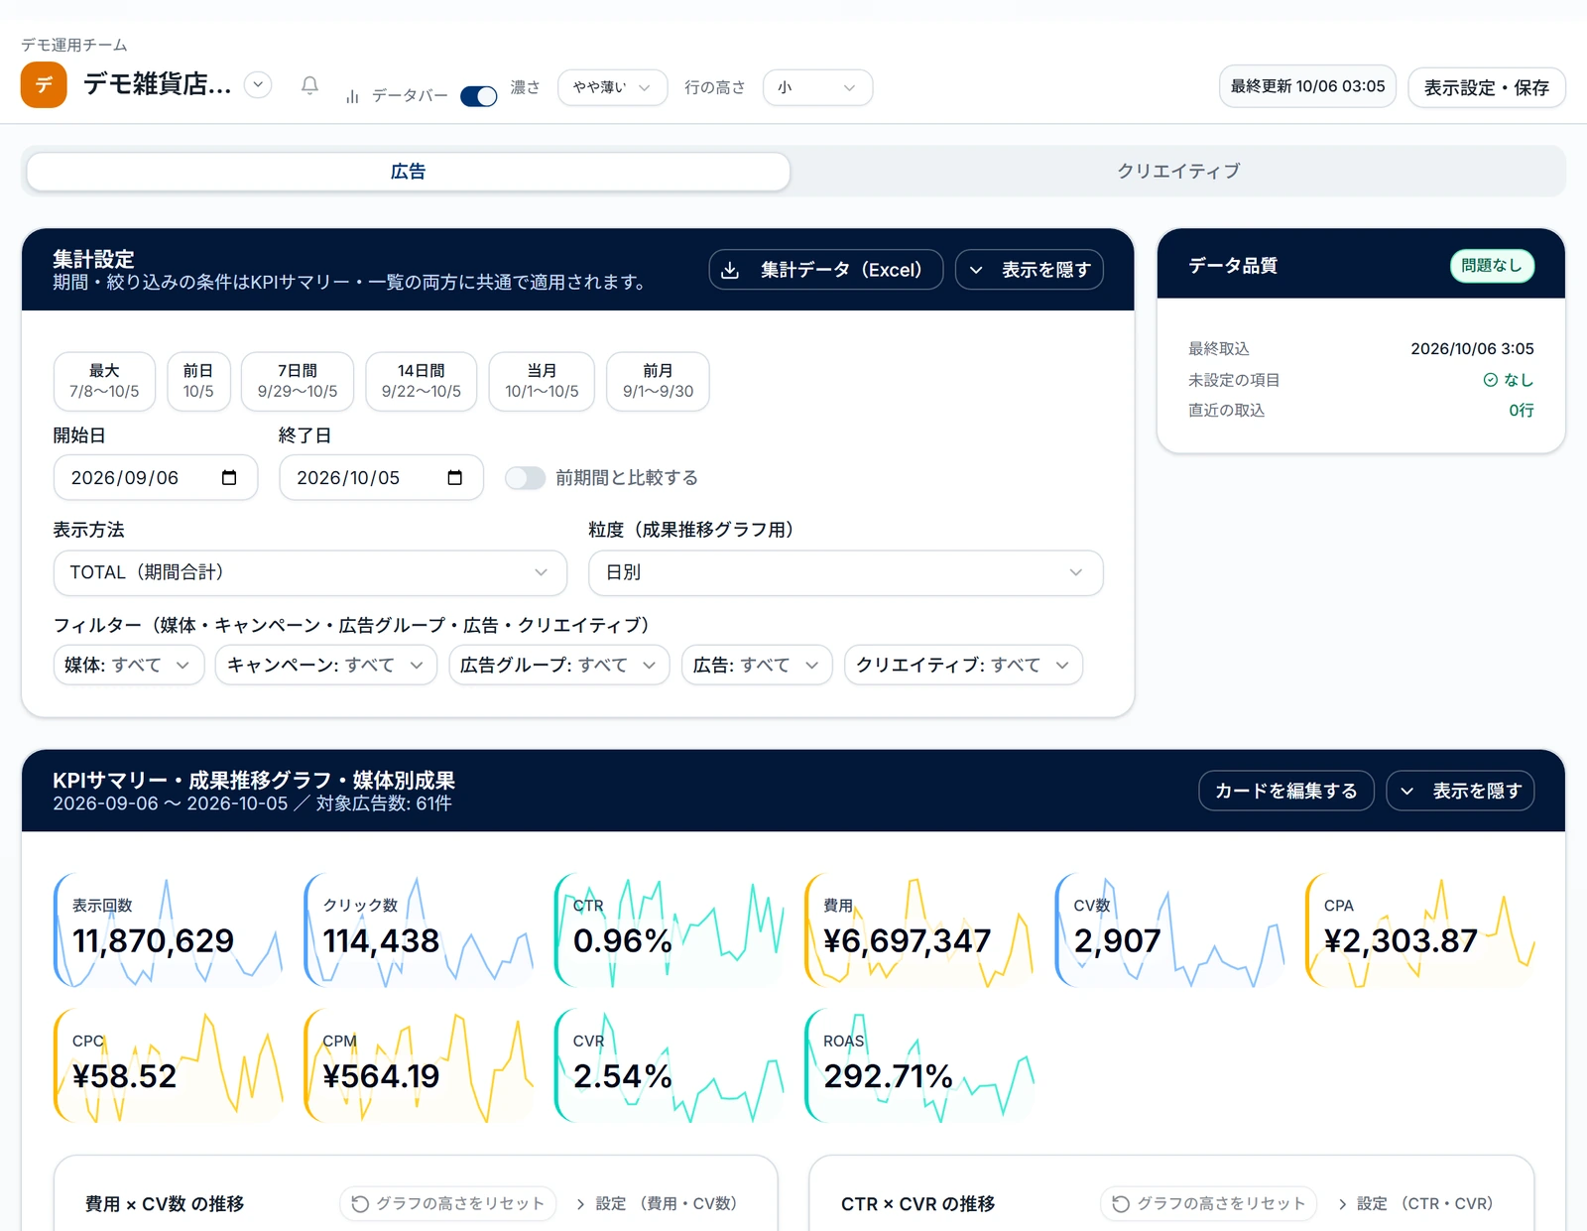This screenshot has height=1231, width=1587.
Task: Open the 表示方法 TOTAL dropdown
Action: pos(309,572)
